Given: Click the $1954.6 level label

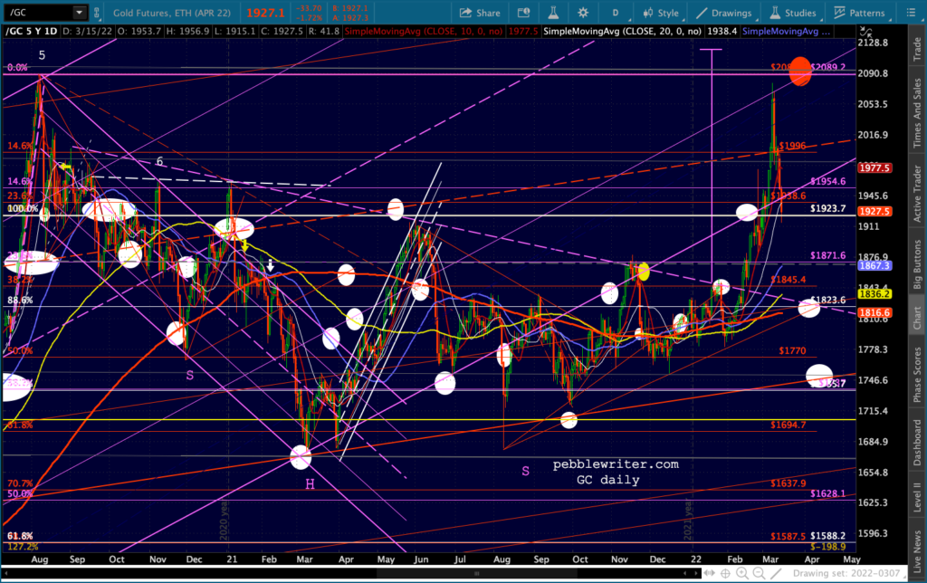Looking at the screenshot, I should click(x=827, y=182).
